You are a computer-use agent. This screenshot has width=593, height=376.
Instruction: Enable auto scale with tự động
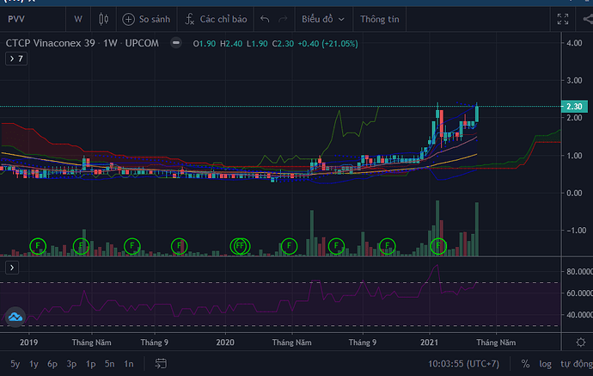pyautogui.click(x=574, y=364)
